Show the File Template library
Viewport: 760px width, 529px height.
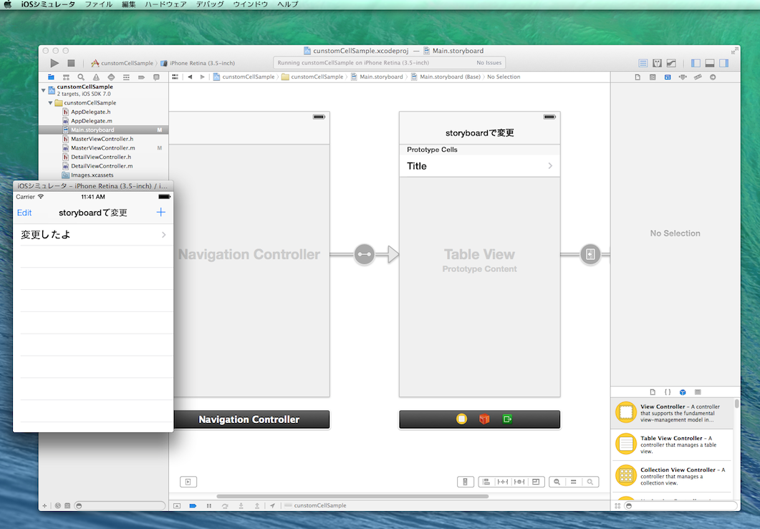click(653, 392)
